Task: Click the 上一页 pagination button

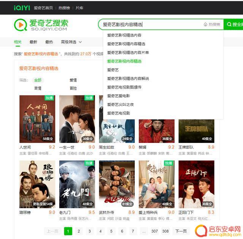Action: (x=52, y=231)
